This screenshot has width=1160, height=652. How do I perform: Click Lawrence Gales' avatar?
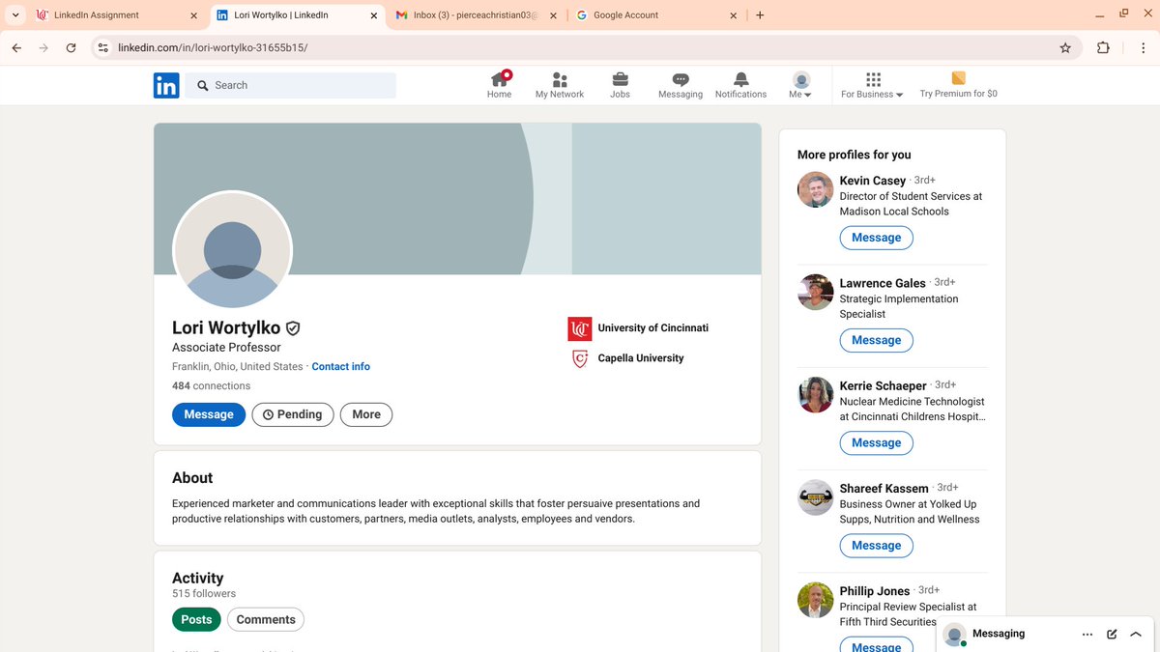pos(815,292)
